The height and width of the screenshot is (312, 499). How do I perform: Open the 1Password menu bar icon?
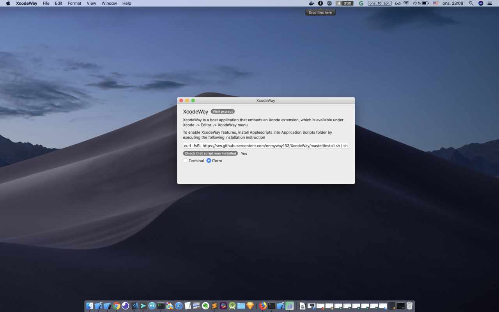click(329, 3)
